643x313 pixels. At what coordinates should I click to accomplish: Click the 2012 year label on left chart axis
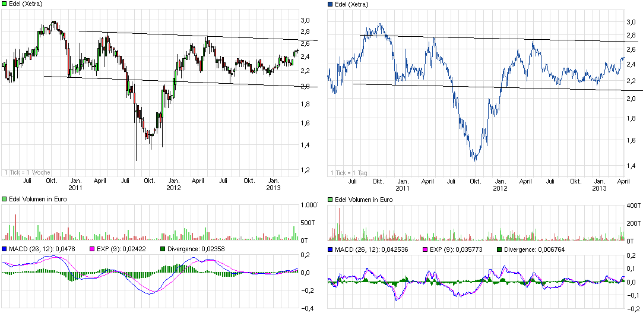[173, 187]
